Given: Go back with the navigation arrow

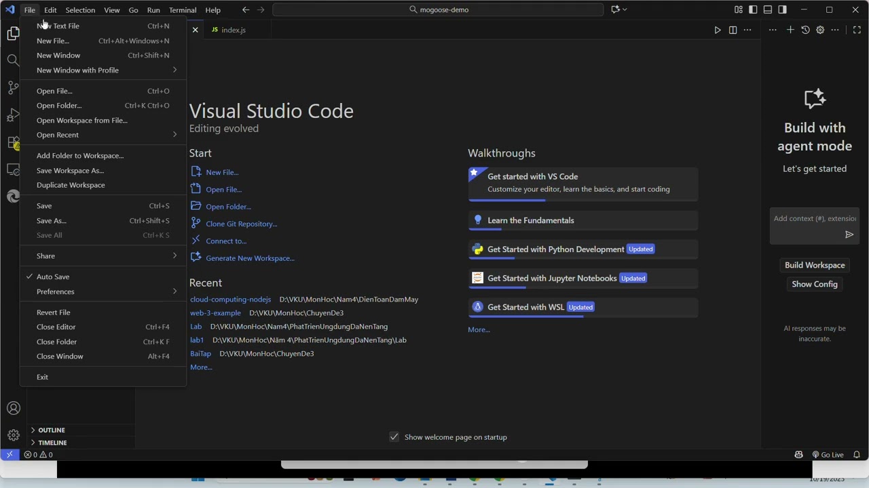Looking at the screenshot, I should click(x=246, y=9).
